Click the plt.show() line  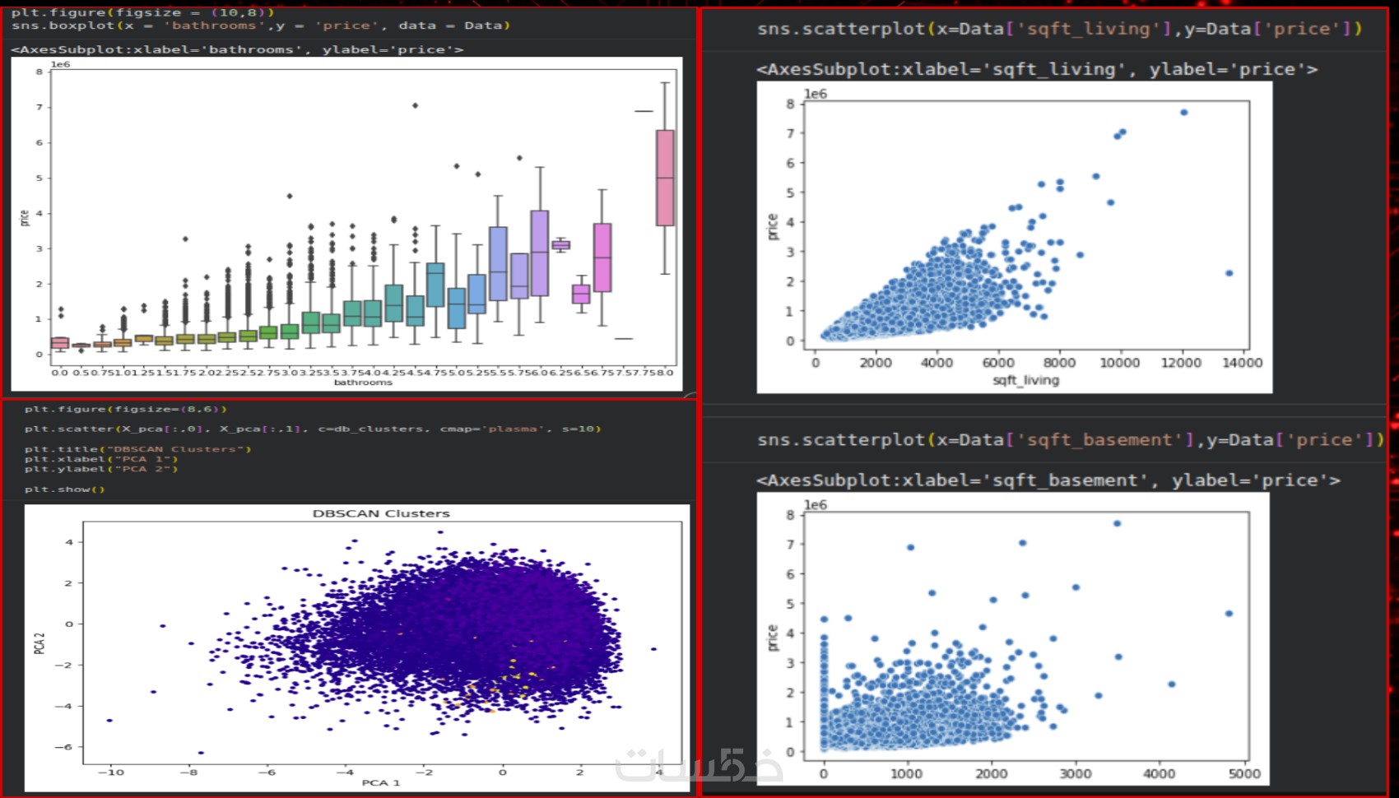65,489
